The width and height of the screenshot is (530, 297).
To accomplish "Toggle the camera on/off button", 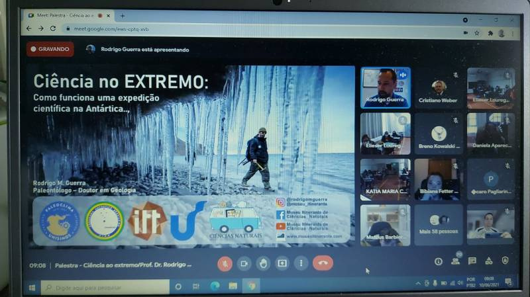I will click(x=244, y=263).
